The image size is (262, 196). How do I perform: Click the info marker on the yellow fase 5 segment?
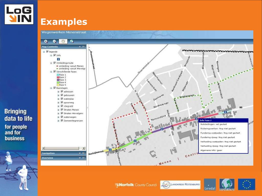click(110, 150)
